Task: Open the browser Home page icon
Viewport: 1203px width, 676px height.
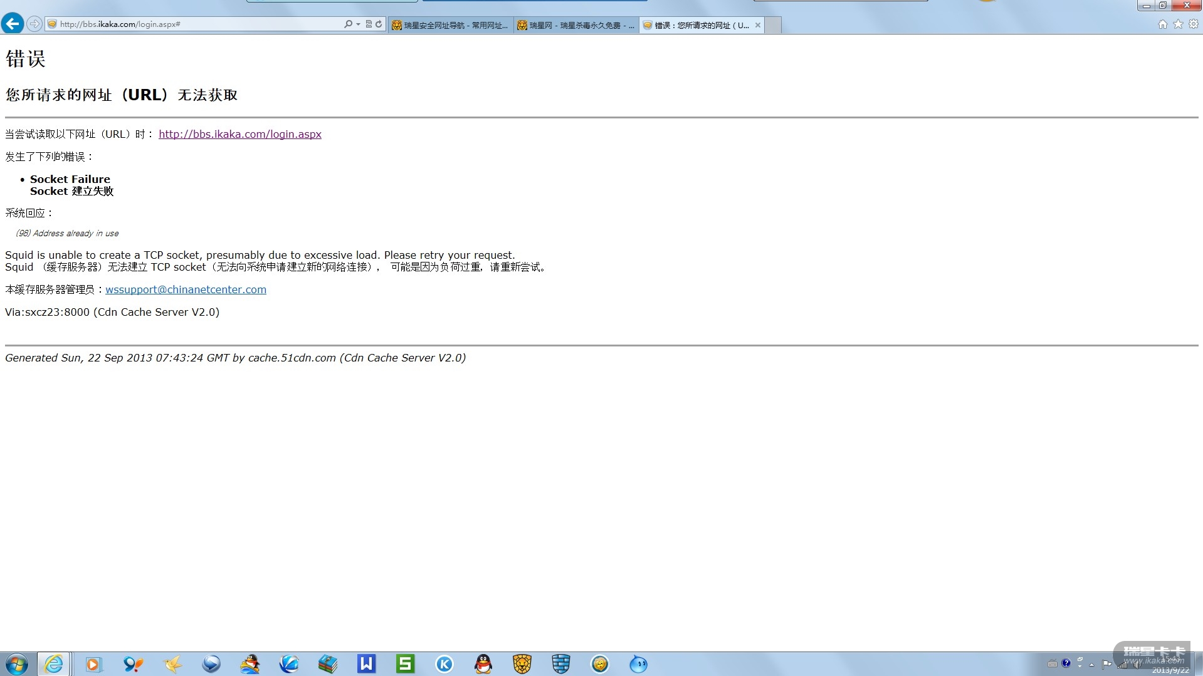Action: (1162, 24)
